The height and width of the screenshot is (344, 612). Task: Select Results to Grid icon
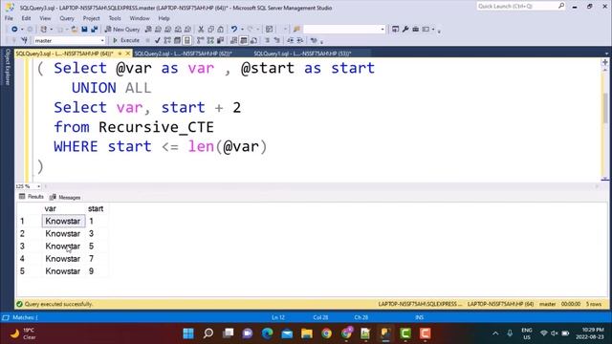click(x=244, y=40)
